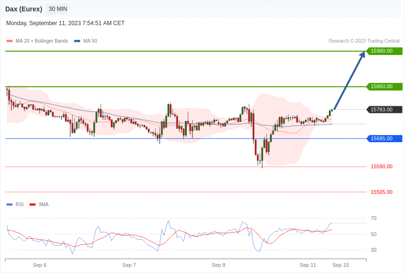Click the chart timestamp Monday, September 11, 2023
Viewport: 404px width, 273px height.
tap(65, 23)
